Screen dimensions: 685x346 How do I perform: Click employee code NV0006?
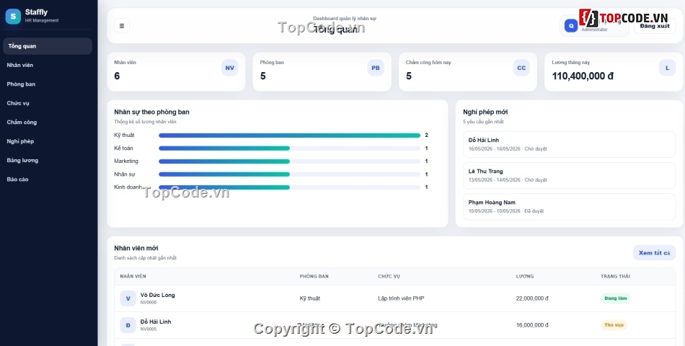pos(148,302)
